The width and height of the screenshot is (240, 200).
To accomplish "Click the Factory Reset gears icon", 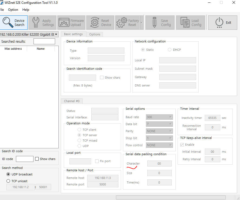I will point(122,22).
